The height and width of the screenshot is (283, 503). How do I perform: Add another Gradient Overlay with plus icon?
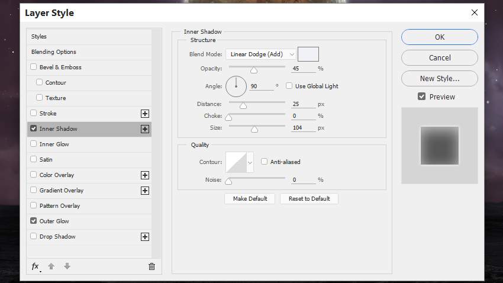[x=145, y=191]
